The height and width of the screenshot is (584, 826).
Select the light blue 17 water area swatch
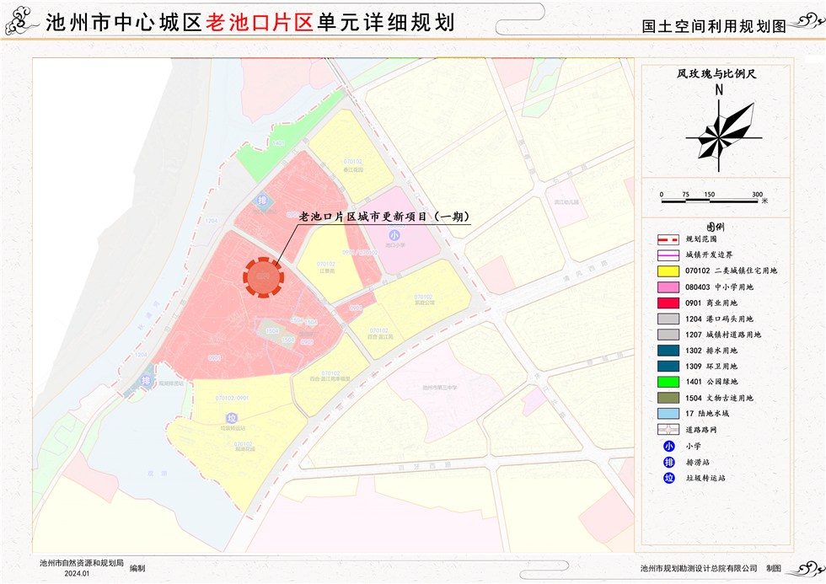pos(669,414)
